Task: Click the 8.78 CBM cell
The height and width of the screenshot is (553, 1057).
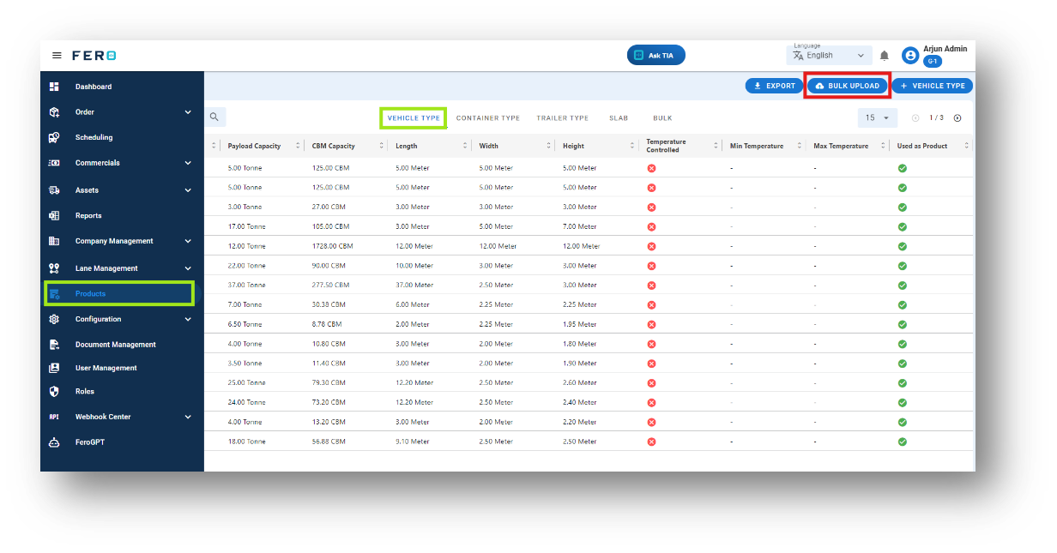Action: click(x=326, y=324)
